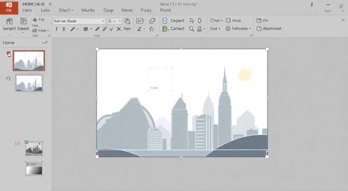Click the Serject ribbon button icon
348x191 pixels.
point(9,21)
